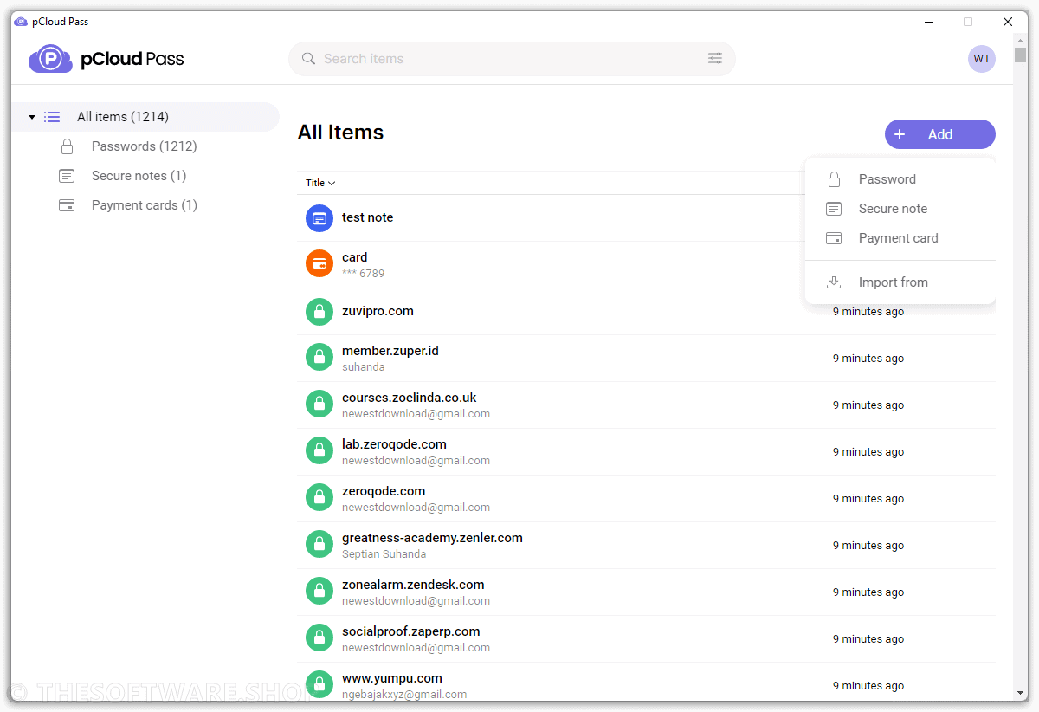Click the Secure notes icon in sidebar
Image resolution: width=1039 pixels, height=712 pixels.
pyautogui.click(x=67, y=176)
